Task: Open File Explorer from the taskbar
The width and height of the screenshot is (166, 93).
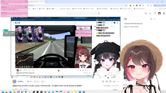Action: (x=15, y=92)
